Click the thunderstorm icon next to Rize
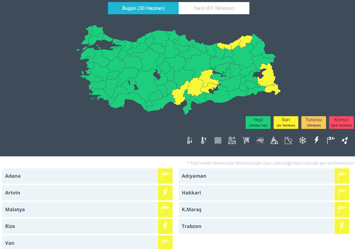The height and width of the screenshot is (249, 355). [165, 226]
